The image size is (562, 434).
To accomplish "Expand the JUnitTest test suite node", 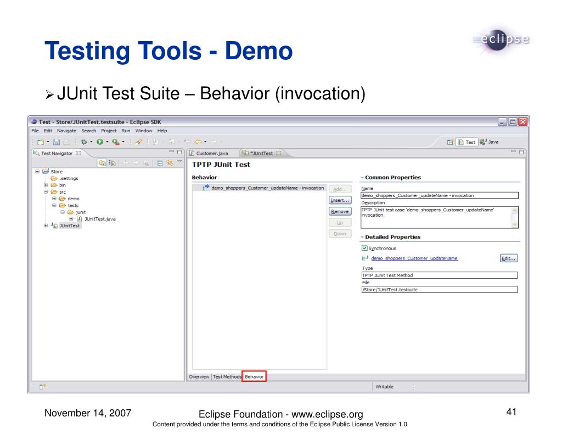I will 46,226.
